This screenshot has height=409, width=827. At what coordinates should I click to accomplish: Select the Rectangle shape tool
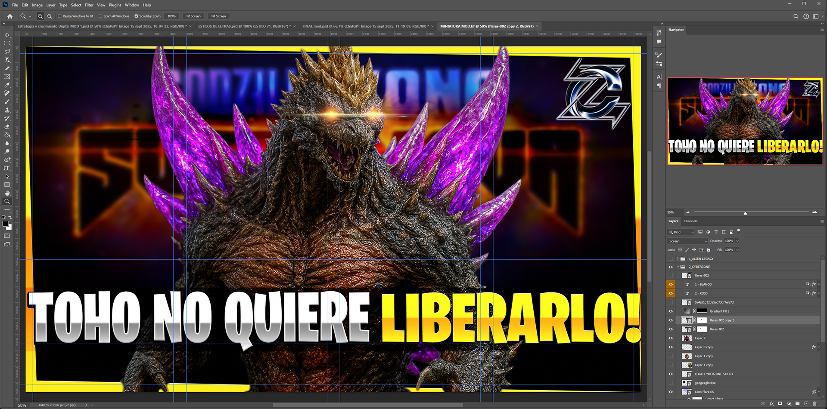click(7, 185)
